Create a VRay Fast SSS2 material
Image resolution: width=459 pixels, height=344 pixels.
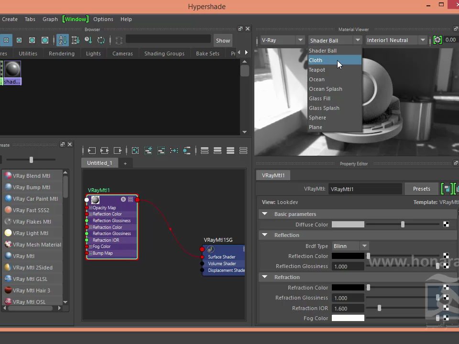[32, 210]
